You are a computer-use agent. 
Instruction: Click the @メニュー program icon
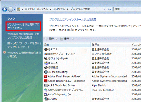pyautogui.click(x=46, y=63)
